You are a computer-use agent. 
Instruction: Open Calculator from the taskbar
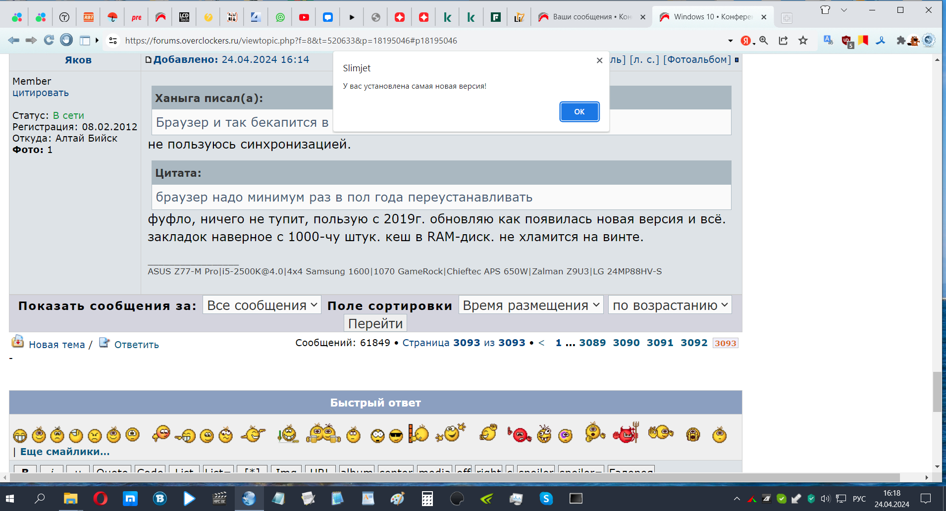427,499
